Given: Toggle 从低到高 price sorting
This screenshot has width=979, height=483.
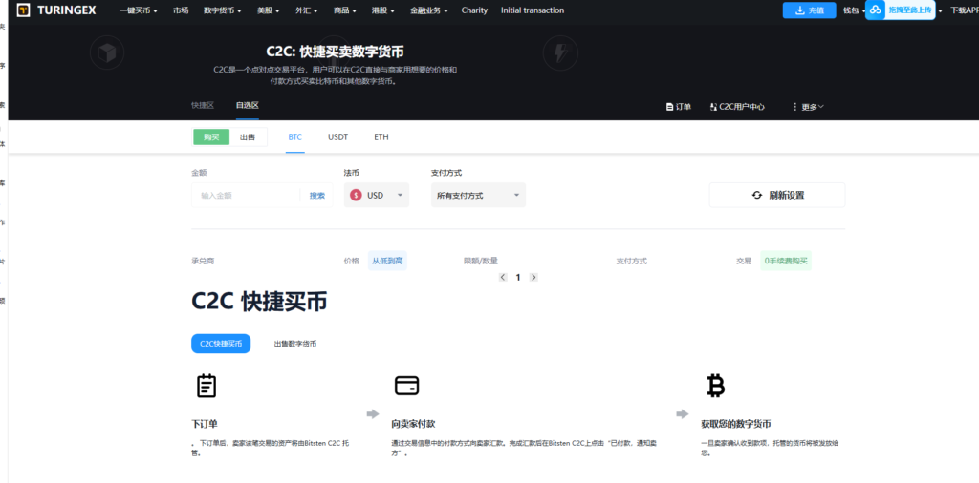Looking at the screenshot, I should point(387,262).
